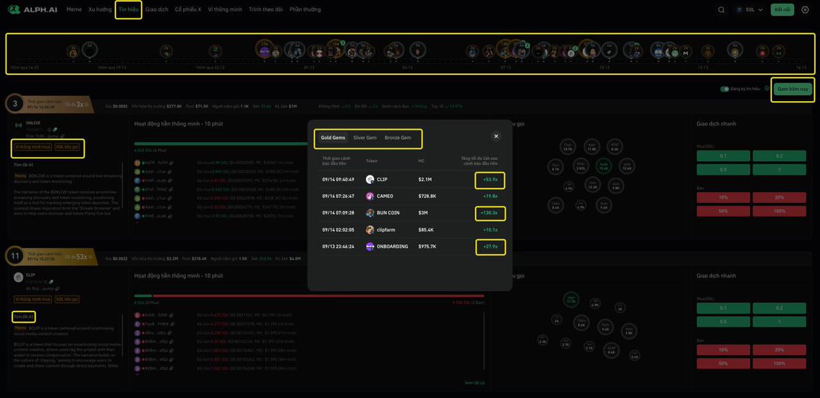The width and height of the screenshot is (820, 398).
Task: Open the Cổ phiếu X menu
Action: click(x=188, y=10)
